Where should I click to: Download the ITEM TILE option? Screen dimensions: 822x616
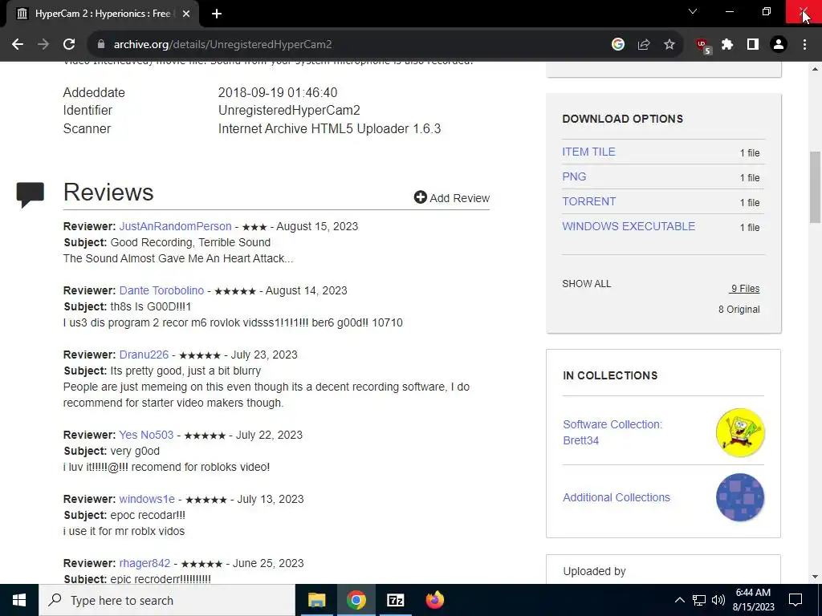point(588,152)
